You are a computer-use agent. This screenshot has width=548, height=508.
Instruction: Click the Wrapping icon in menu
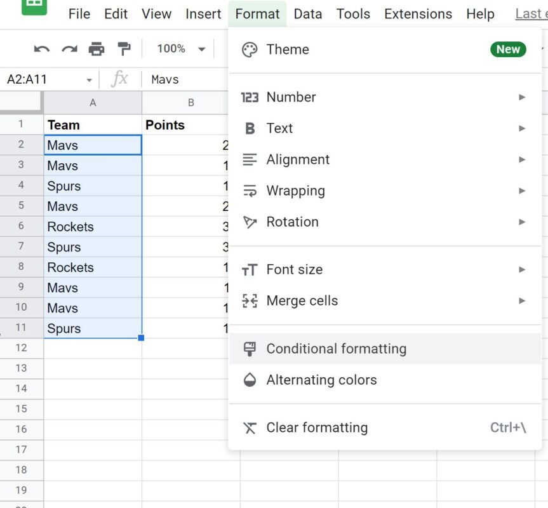point(250,190)
